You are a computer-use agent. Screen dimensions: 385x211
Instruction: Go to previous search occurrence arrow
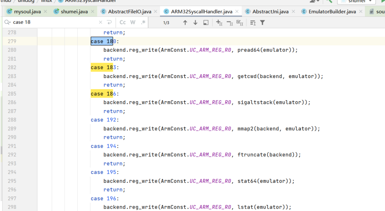point(185,22)
